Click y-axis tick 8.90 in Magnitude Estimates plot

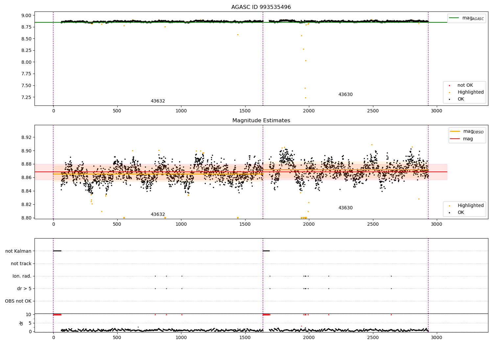coord(26,151)
